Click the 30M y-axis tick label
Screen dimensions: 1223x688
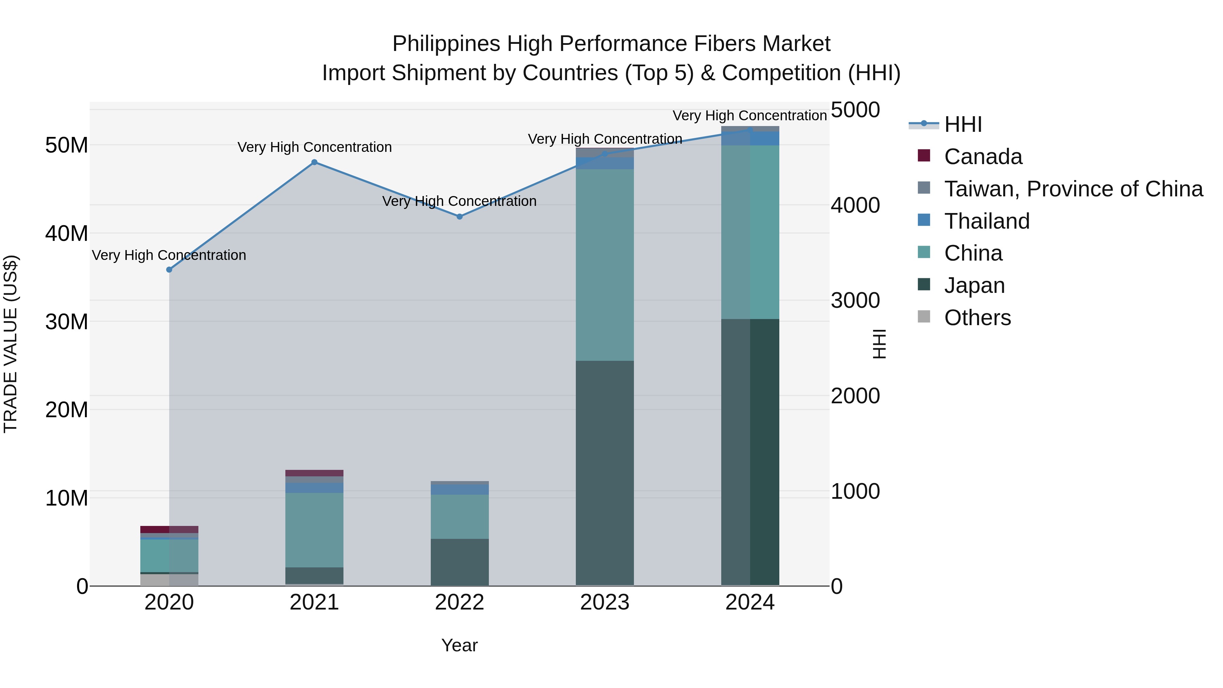coord(67,322)
